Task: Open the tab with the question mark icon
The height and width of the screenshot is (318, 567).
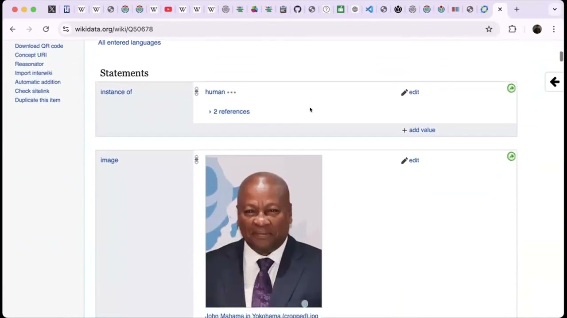Action: click(326, 9)
